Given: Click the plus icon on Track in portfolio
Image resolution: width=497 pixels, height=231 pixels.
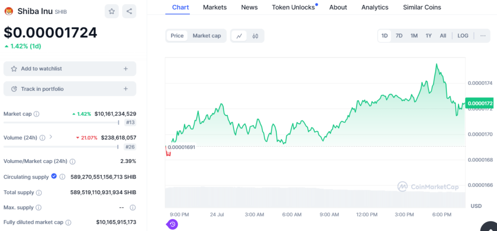Looking at the screenshot, I should click(126, 89).
